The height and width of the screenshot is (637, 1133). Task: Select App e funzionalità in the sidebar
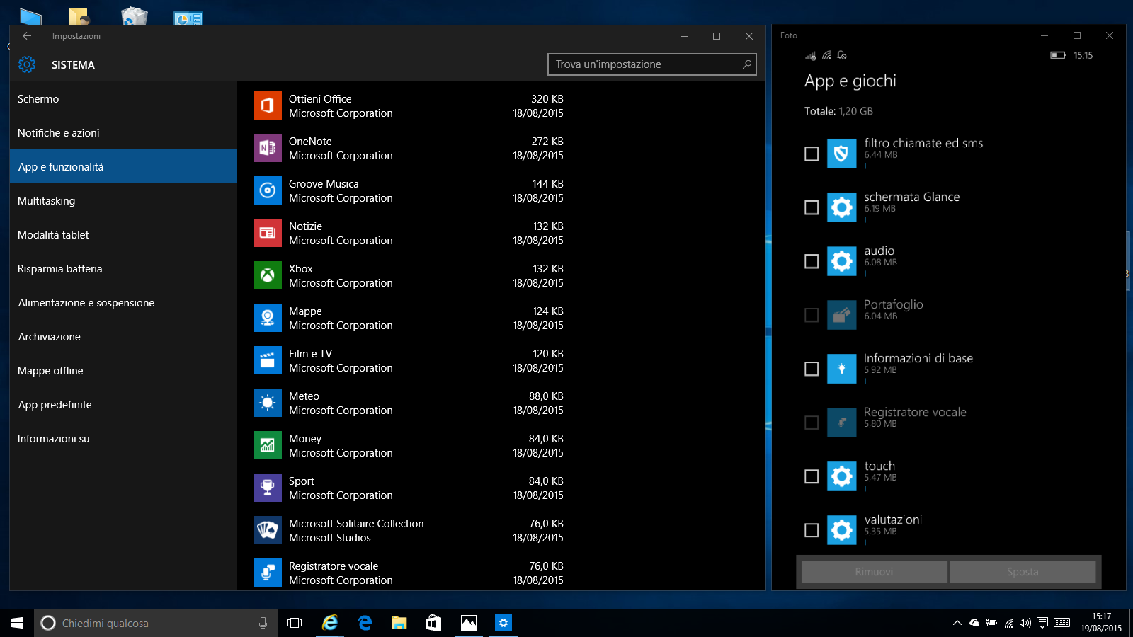(123, 167)
